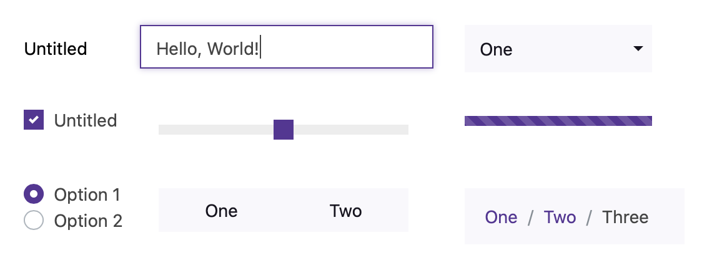Click the striped purple progress bar
The width and height of the screenshot is (727, 278).
(x=558, y=121)
